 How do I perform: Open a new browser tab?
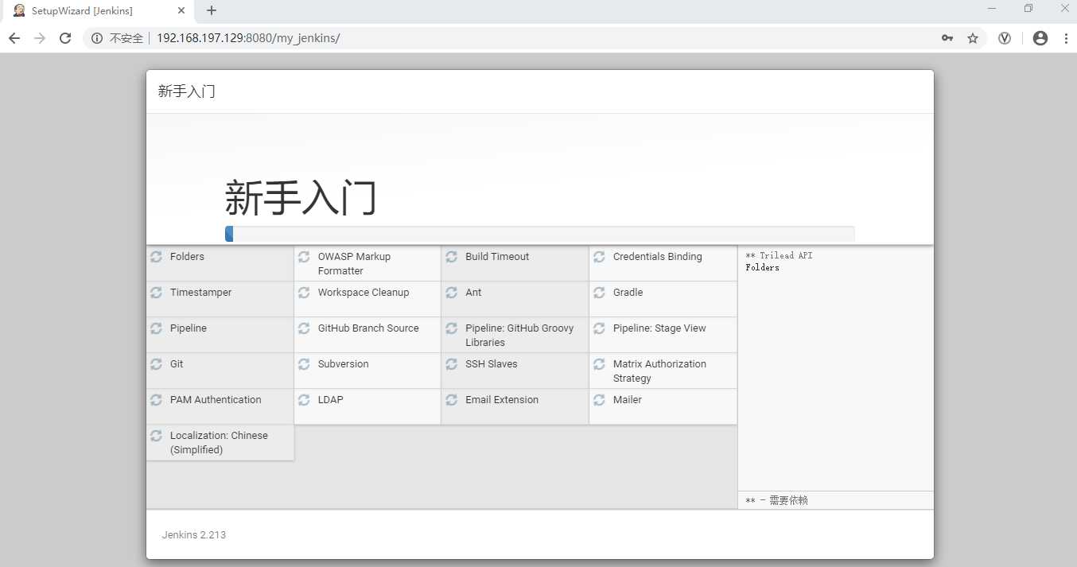(212, 10)
